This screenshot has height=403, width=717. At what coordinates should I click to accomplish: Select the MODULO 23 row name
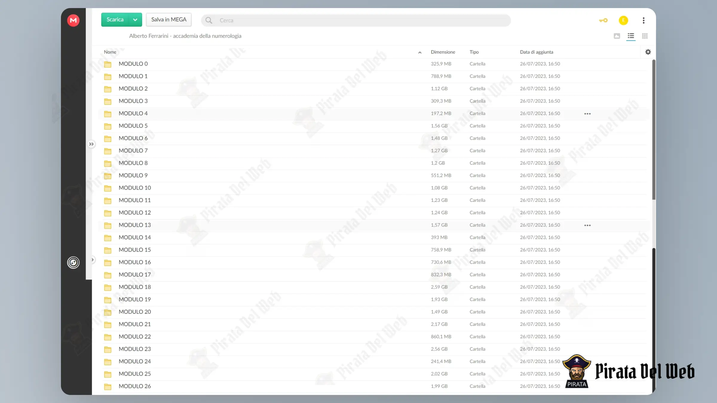(x=135, y=349)
